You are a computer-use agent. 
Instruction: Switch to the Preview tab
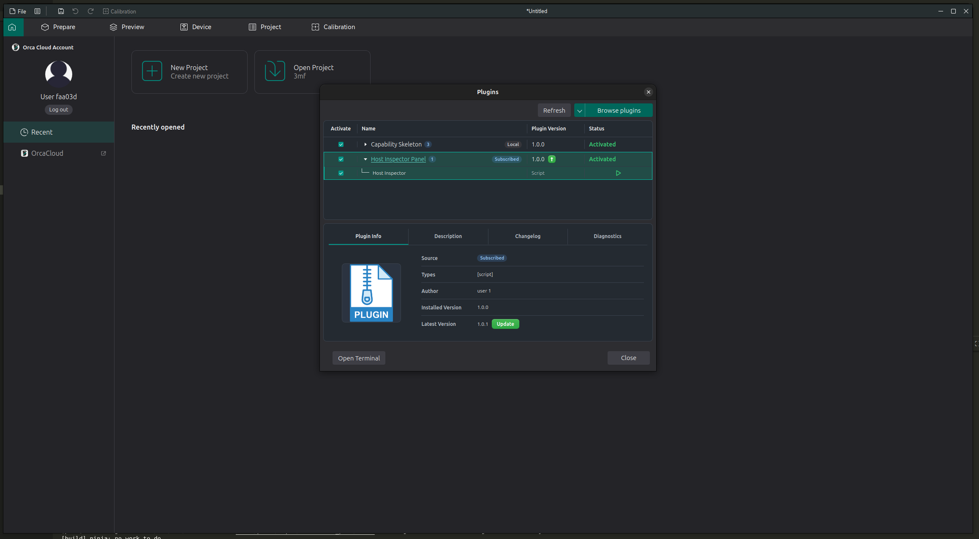point(127,27)
